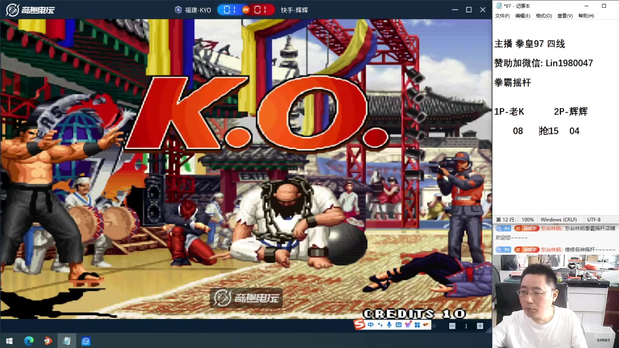
Task: Click the score 08 in Notepad
Action: pyautogui.click(x=518, y=131)
